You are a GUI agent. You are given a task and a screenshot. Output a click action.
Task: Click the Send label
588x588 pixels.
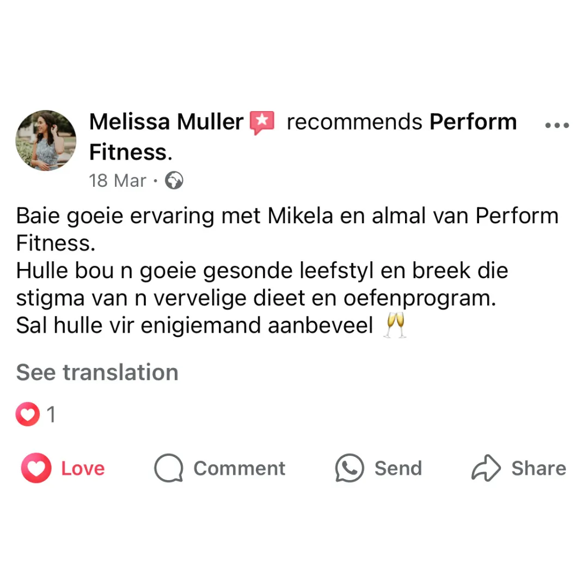[398, 468]
